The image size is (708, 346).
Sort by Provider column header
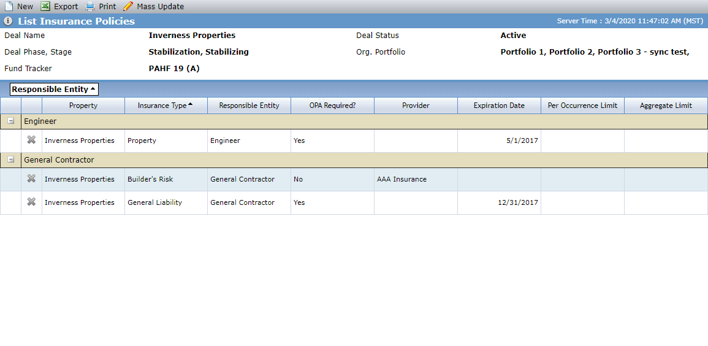(416, 106)
